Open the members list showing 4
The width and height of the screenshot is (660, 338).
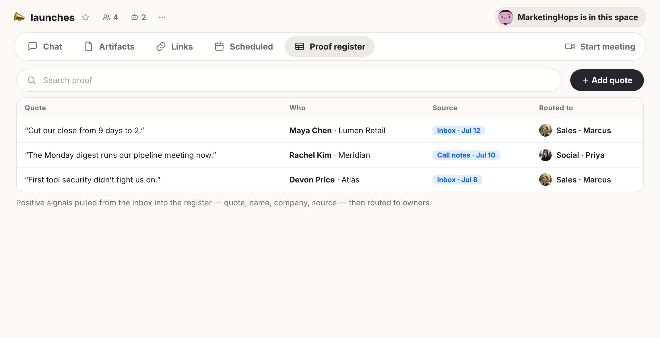pyautogui.click(x=110, y=17)
